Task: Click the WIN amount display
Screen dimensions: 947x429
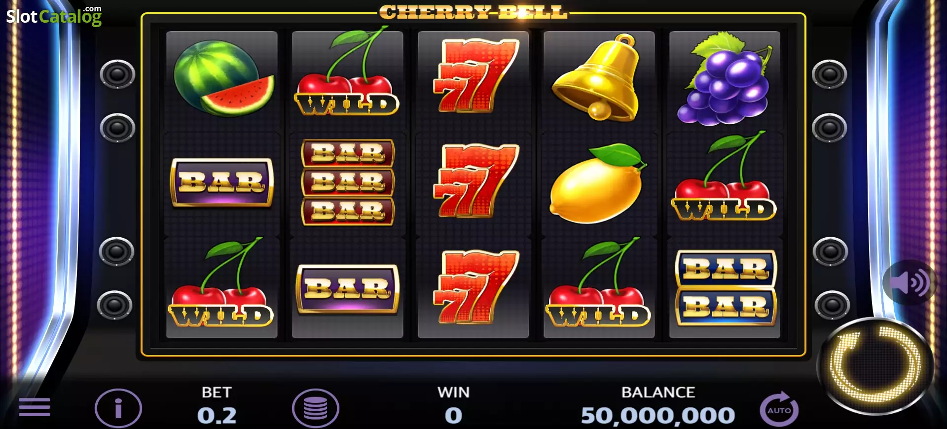Action: [453, 416]
